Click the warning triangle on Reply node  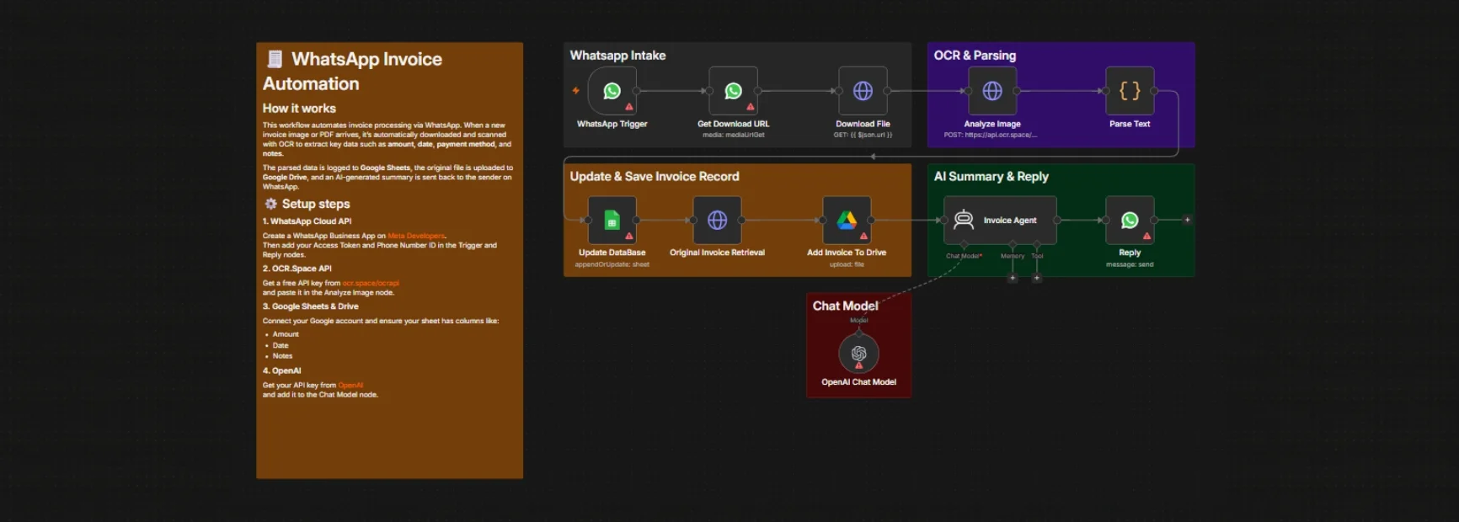click(x=1147, y=236)
